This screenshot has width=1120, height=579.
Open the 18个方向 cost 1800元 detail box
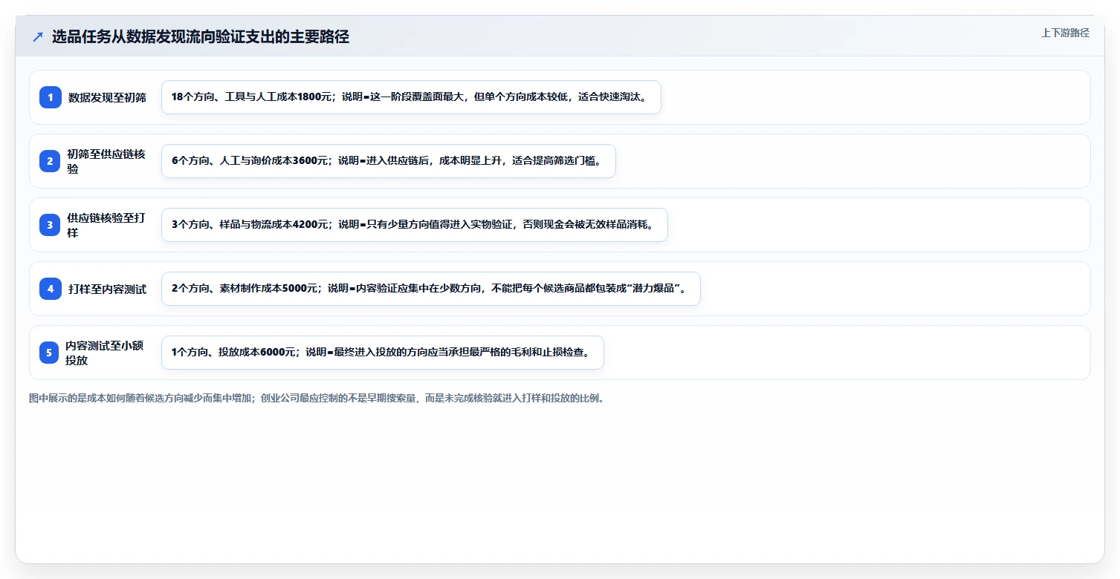[x=411, y=97]
